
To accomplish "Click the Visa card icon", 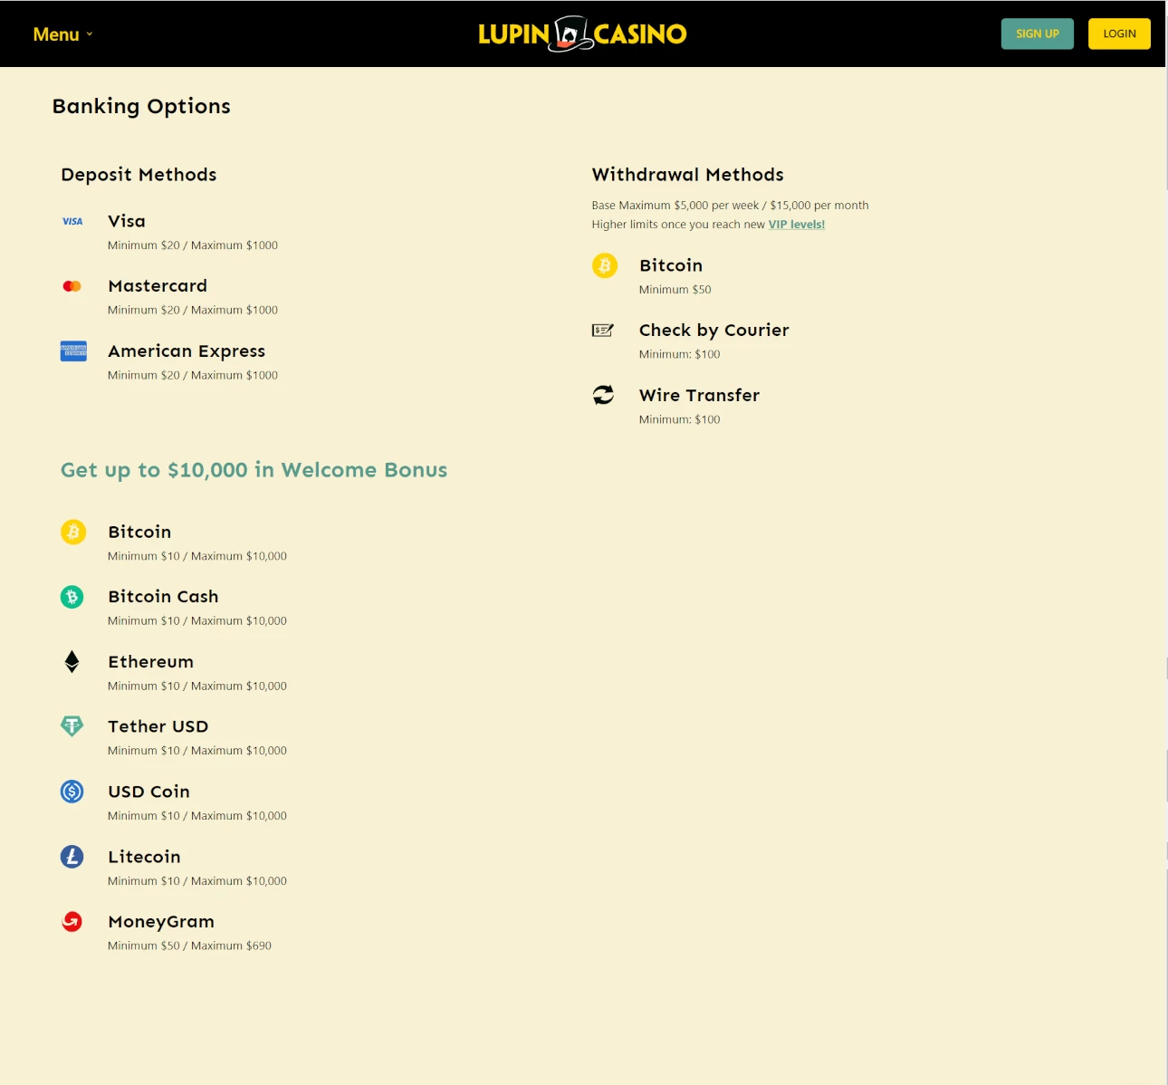I will (72, 221).
